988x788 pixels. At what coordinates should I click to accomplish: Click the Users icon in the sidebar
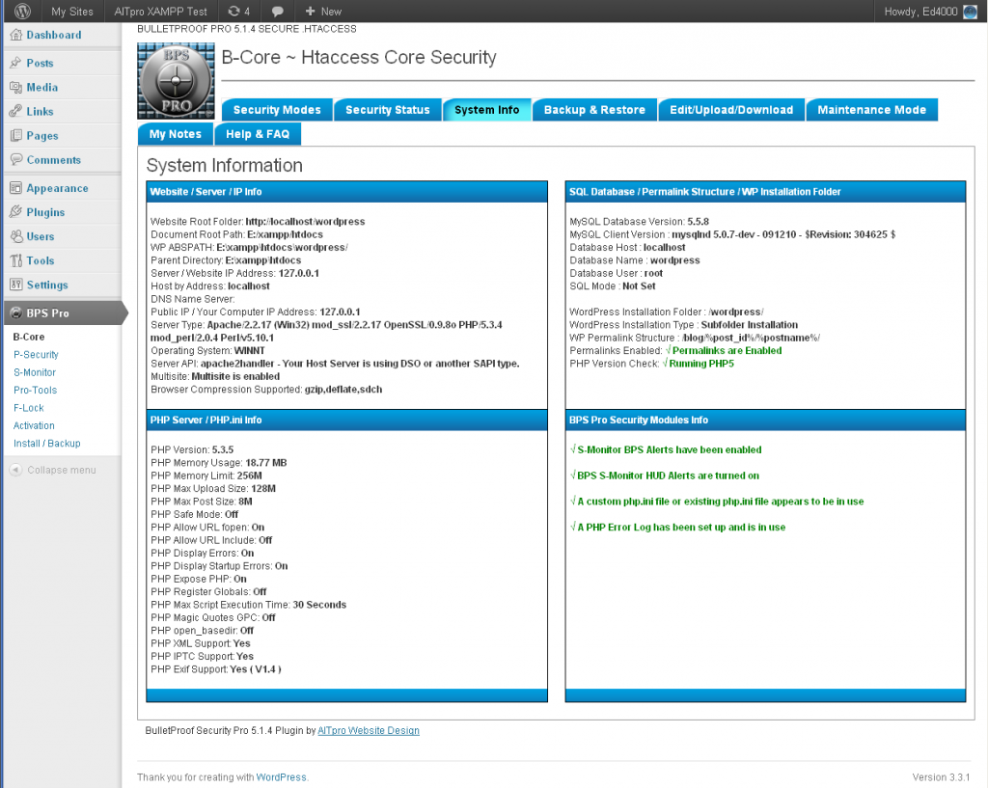[x=17, y=236]
